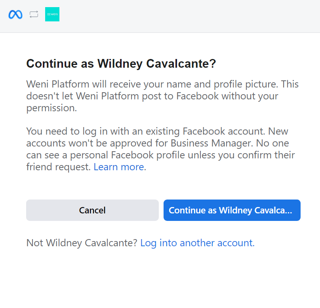The image size is (320, 308).
Task: Confirm with Continue as Wildney Cavalca... button
Action: [x=232, y=210]
